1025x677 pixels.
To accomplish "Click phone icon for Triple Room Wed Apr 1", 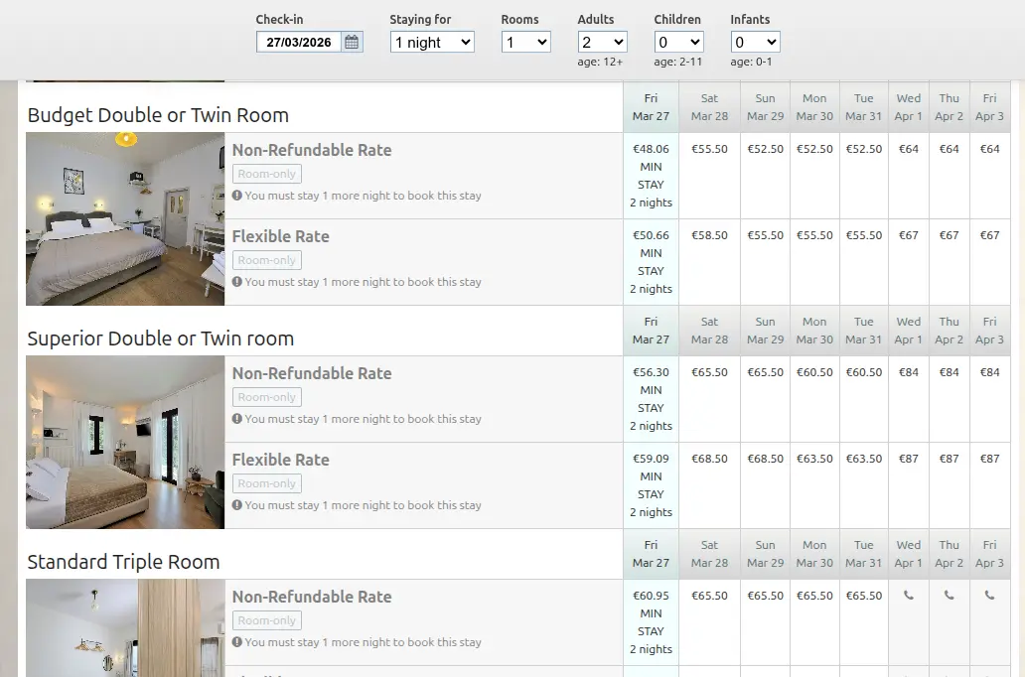I will click(909, 596).
